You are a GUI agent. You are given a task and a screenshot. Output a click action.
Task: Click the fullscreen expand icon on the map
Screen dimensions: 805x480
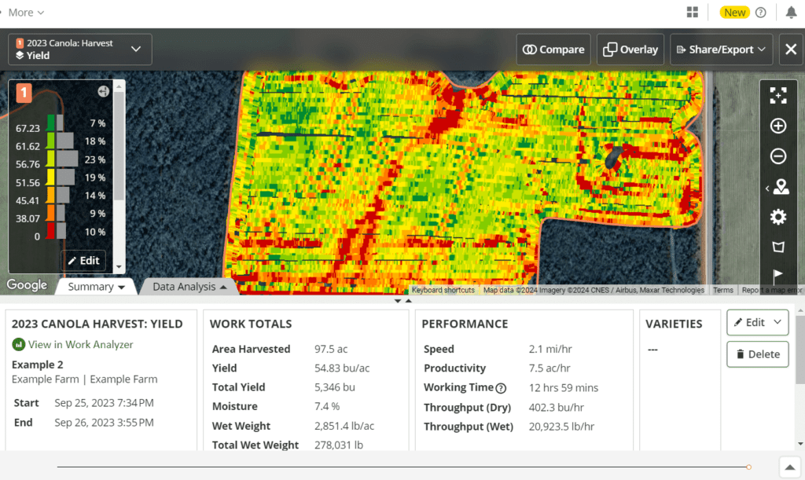click(x=778, y=95)
